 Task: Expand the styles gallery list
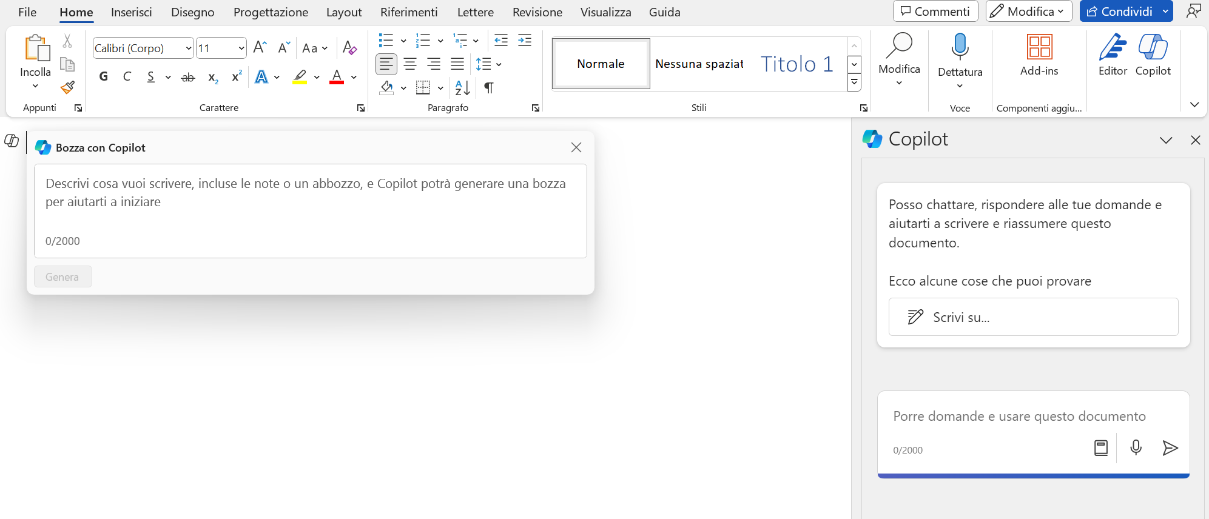point(854,82)
